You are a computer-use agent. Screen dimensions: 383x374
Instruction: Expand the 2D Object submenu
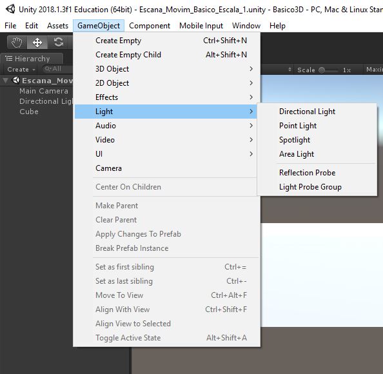tap(166, 83)
